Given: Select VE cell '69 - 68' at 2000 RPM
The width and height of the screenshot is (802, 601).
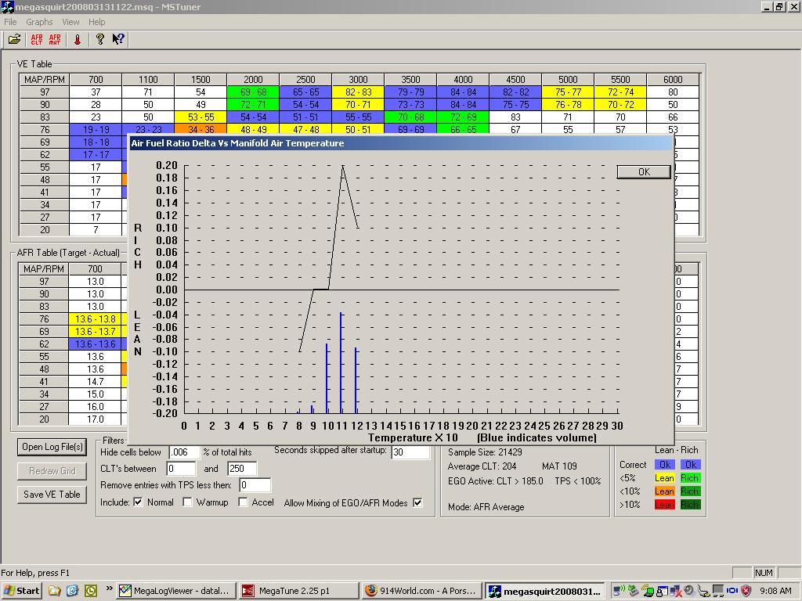Looking at the screenshot, I should tap(253, 92).
